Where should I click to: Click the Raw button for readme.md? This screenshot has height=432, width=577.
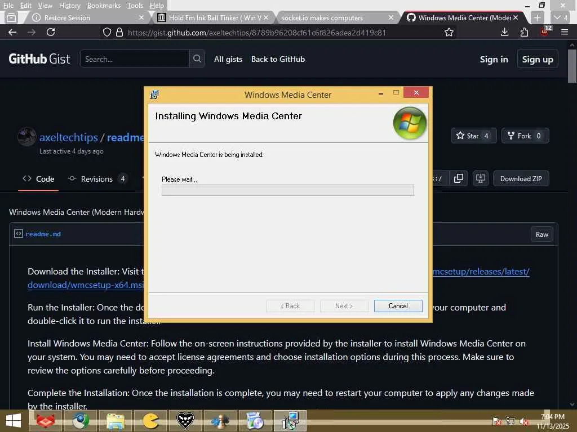click(542, 234)
